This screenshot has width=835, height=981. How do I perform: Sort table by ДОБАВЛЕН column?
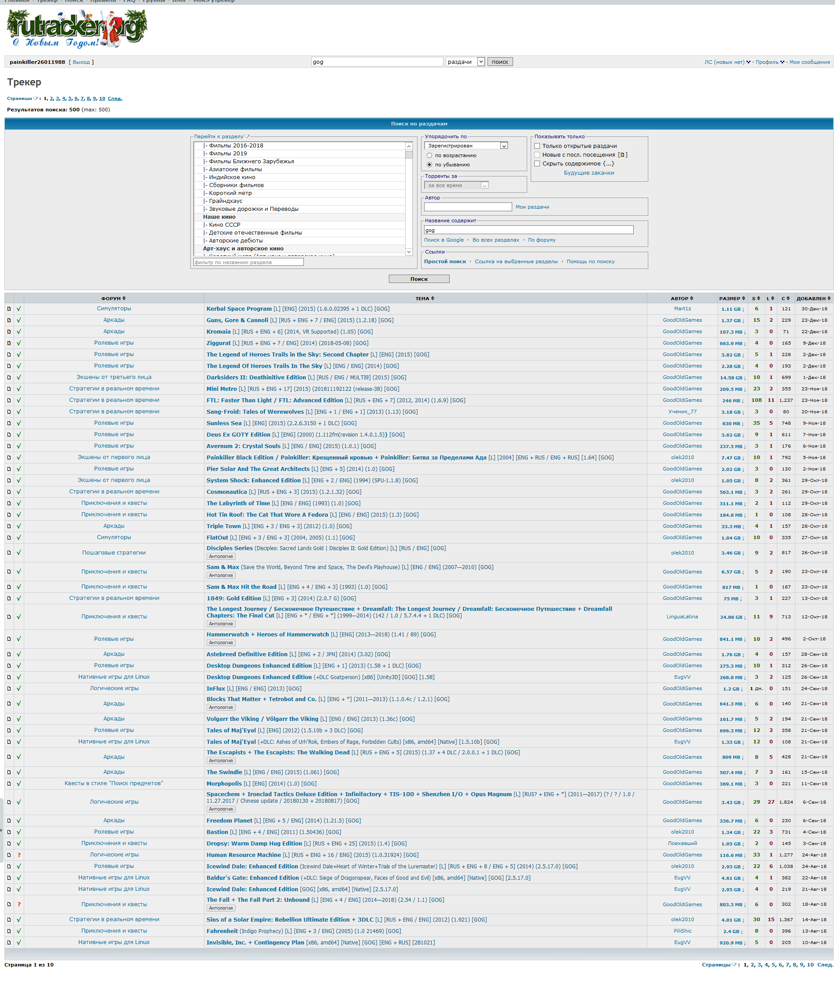tap(814, 298)
